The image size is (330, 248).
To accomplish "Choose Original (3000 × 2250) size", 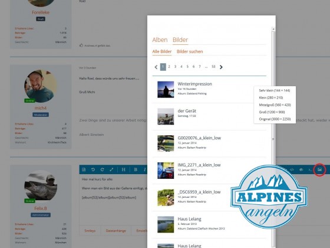I will tap(275, 119).
